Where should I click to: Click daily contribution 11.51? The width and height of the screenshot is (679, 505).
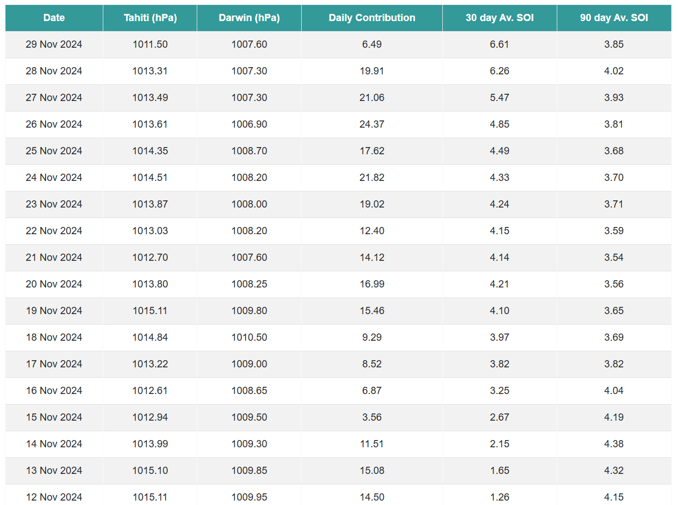tap(372, 444)
